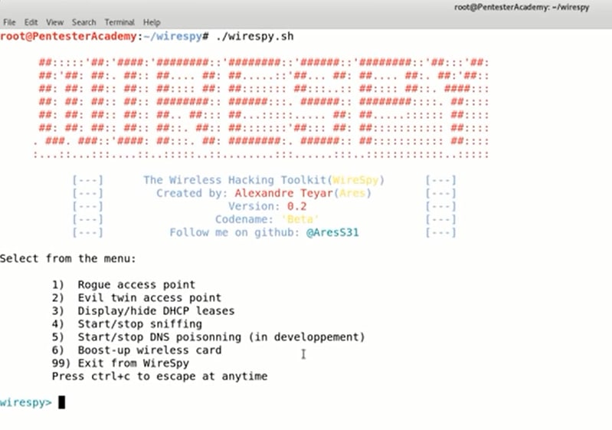Click the 'root@PentesterAcademy' prompt text
The image size is (612, 430).
[68, 36]
